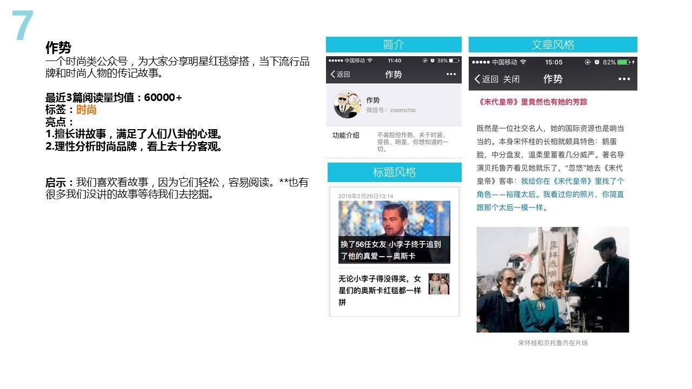Open the 小李子 Oscar headline article image
The height and width of the screenshot is (389, 692).
click(394, 232)
